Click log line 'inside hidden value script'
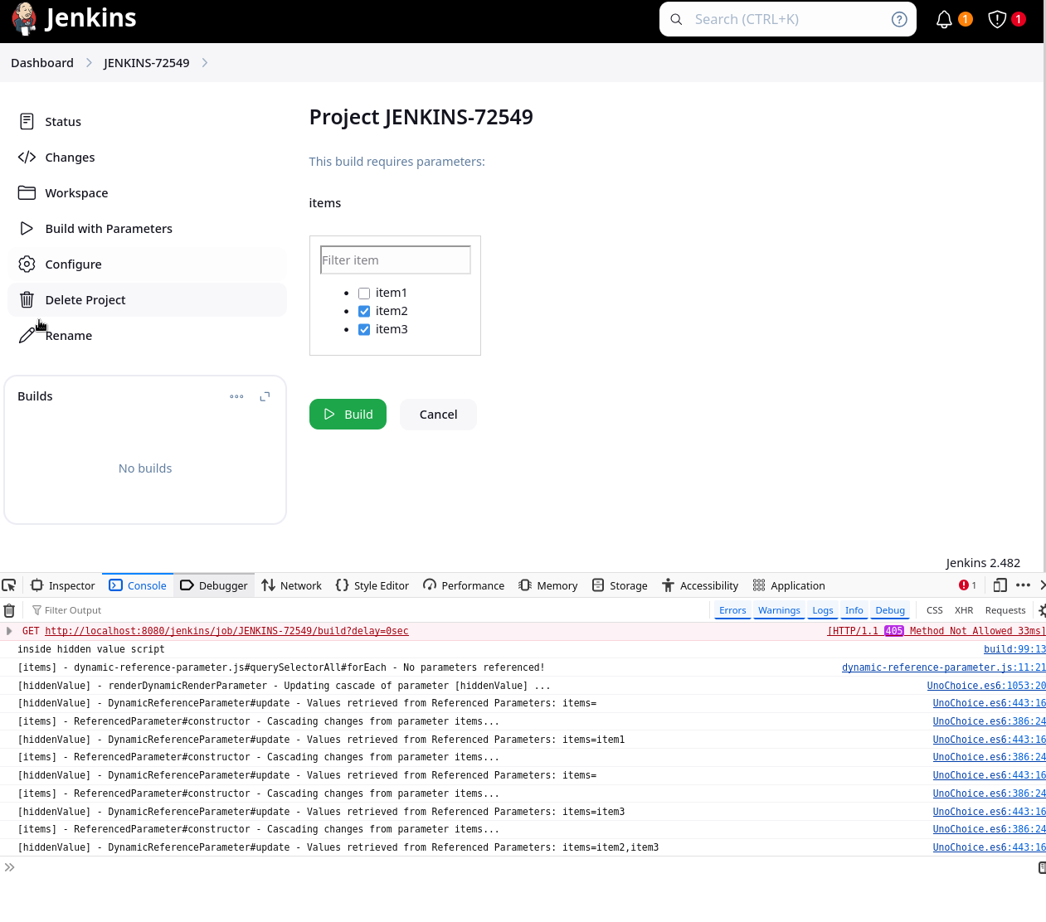 tap(91, 649)
